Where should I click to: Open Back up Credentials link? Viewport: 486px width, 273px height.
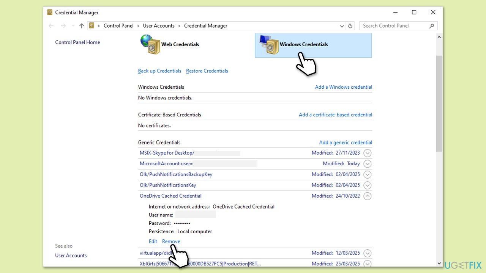click(159, 71)
